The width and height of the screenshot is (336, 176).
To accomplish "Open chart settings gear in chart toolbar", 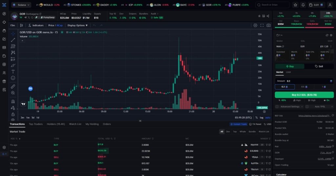I will [x=255, y=25].
